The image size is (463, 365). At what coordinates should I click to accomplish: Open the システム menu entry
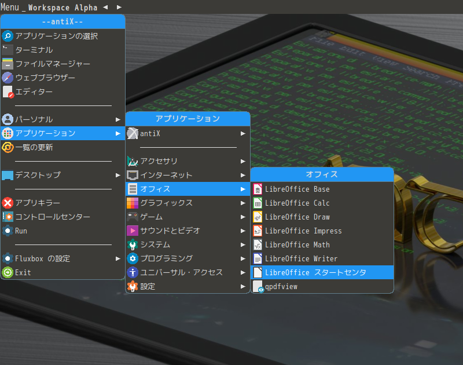coord(188,244)
